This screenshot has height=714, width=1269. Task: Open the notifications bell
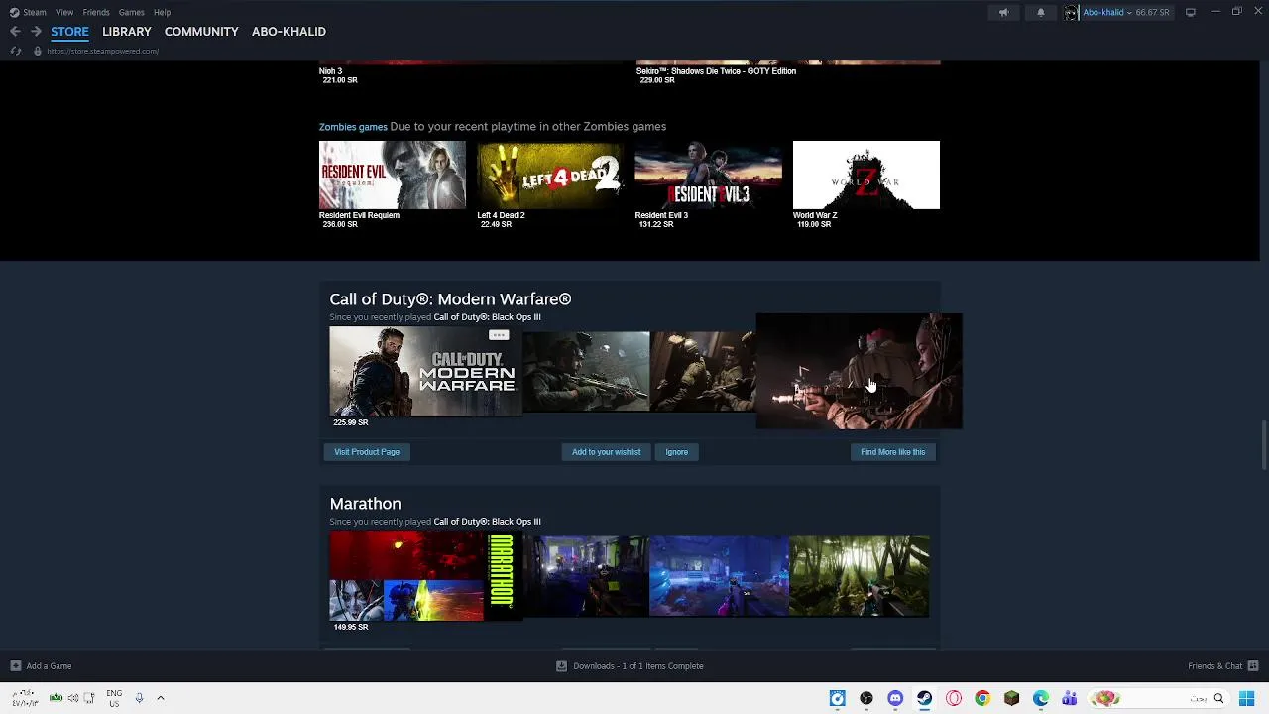tap(1040, 12)
